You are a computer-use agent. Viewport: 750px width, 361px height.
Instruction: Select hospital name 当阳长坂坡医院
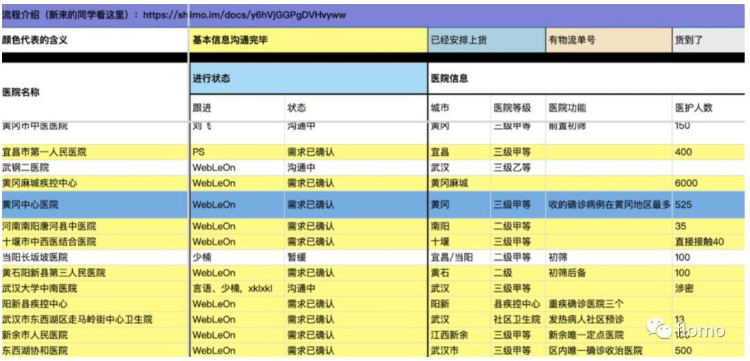tap(94, 257)
